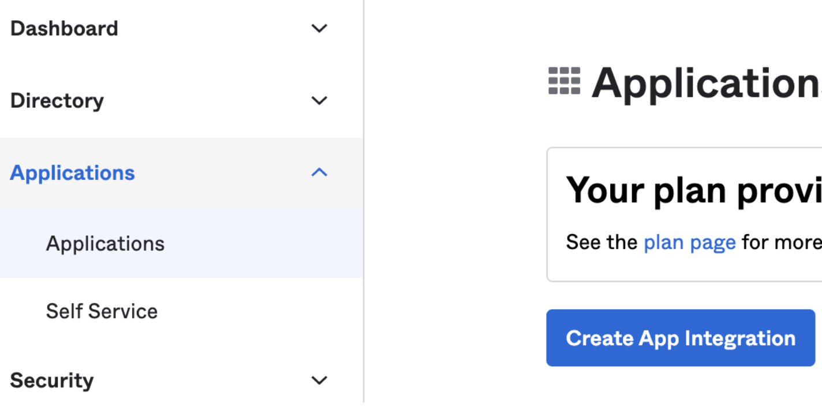Click the Applications page title heading
822x406 pixels.
tap(707, 84)
